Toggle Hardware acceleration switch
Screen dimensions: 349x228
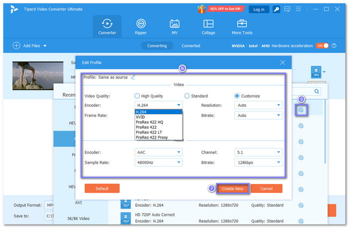(322, 45)
